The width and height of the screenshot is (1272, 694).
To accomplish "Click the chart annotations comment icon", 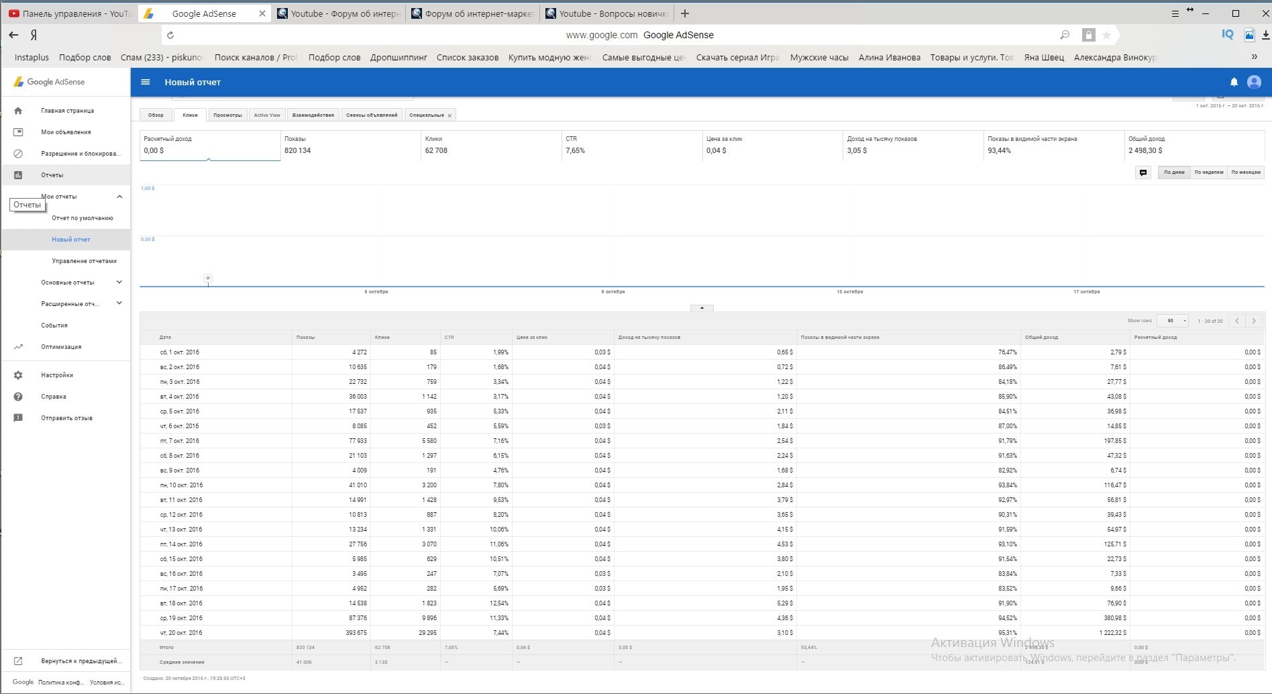I will pyautogui.click(x=1143, y=172).
